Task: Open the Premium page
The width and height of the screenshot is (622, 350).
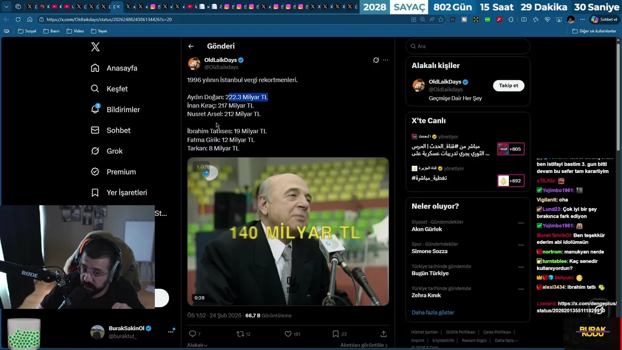Action: (x=113, y=172)
